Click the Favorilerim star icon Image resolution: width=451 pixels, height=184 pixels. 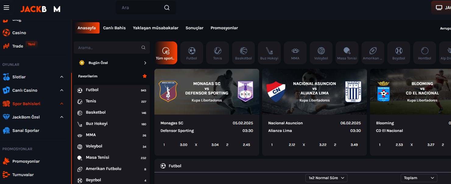coord(145,76)
